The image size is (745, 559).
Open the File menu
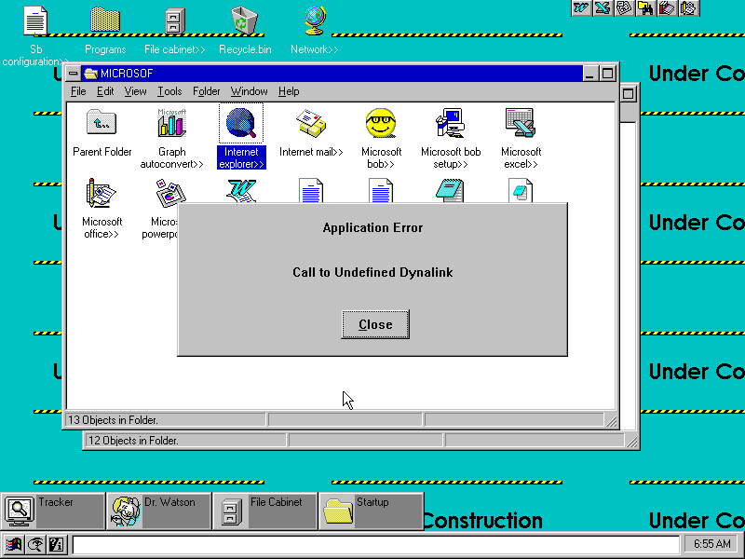(78, 91)
